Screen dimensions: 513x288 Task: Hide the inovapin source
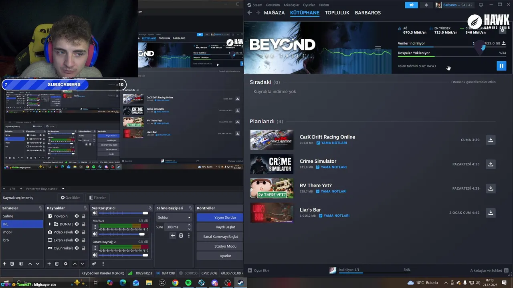[x=77, y=216]
